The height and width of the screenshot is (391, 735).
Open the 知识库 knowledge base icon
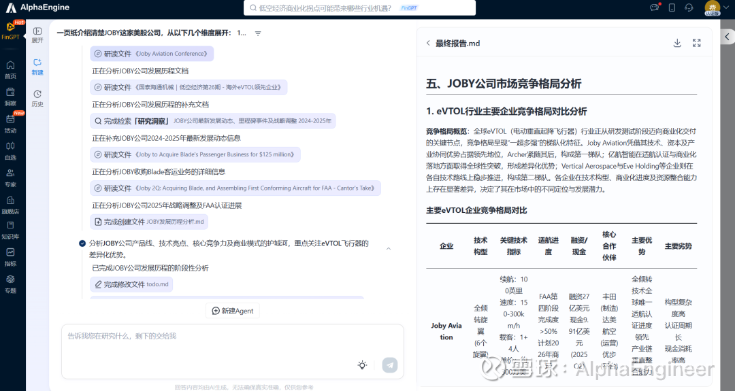pos(10,228)
